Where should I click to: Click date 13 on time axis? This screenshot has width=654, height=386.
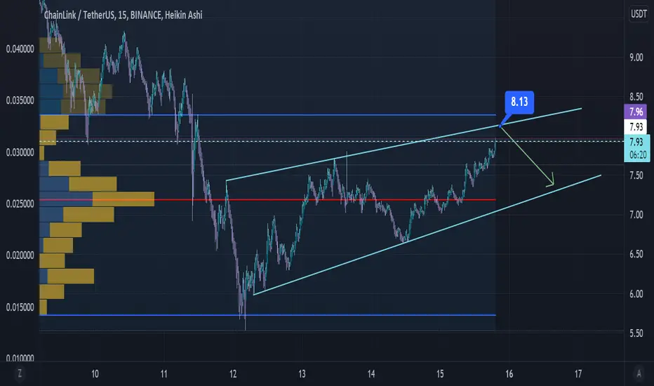click(302, 374)
